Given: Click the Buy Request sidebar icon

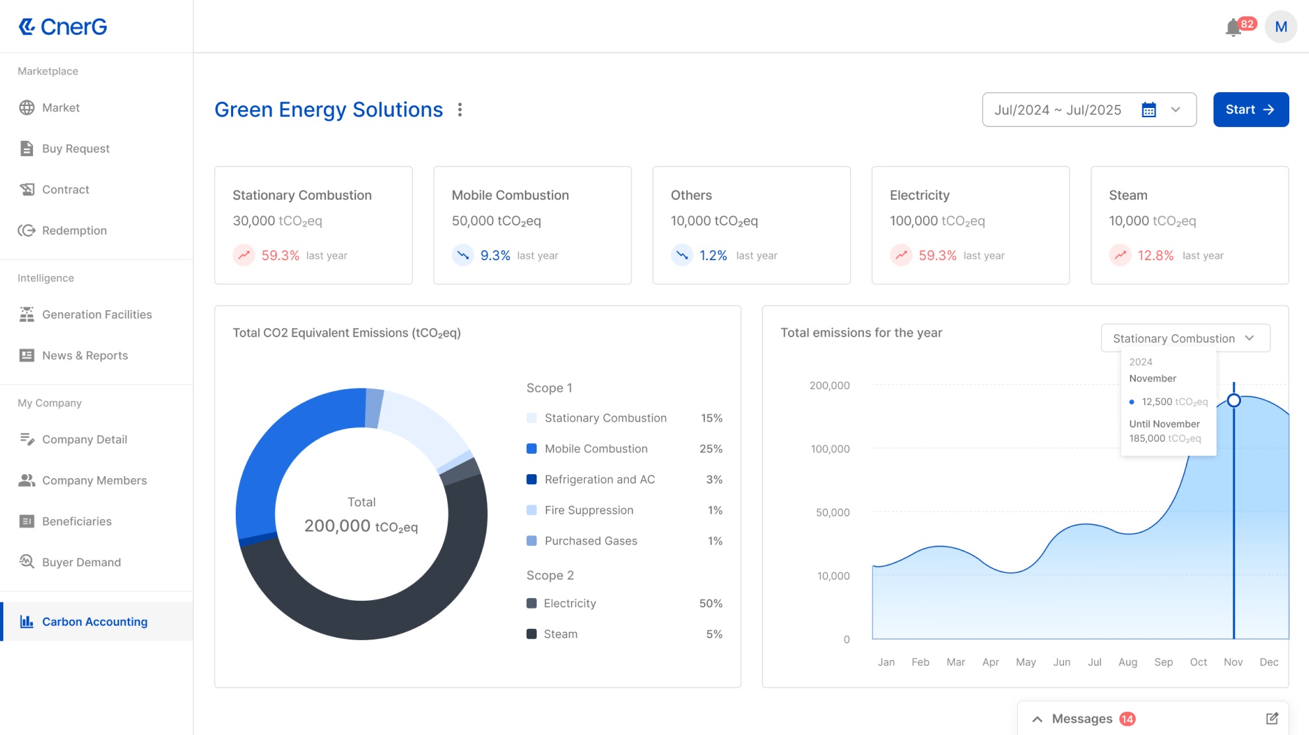Looking at the screenshot, I should click(26, 148).
